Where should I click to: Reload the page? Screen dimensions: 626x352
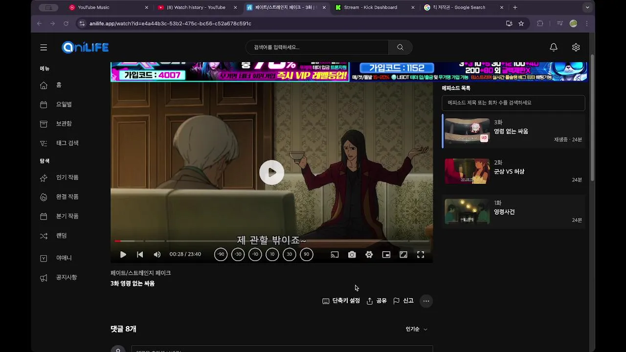coord(66,23)
